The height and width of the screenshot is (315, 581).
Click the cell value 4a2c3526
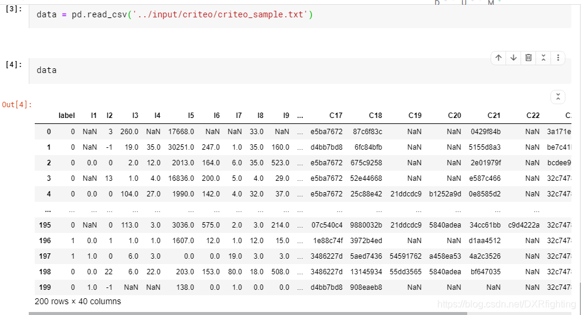tap(485, 256)
